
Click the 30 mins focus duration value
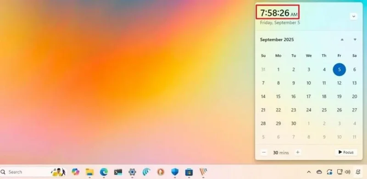point(281,152)
